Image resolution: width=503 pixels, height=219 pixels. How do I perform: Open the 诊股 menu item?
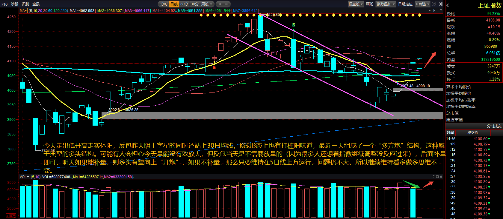pos(15,4)
